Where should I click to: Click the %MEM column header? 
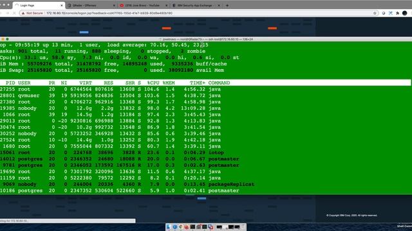pos(169,83)
